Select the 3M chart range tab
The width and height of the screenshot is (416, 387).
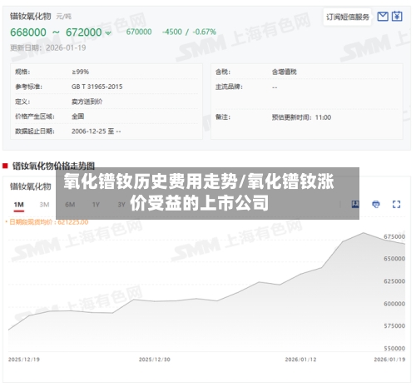(x=44, y=205)
